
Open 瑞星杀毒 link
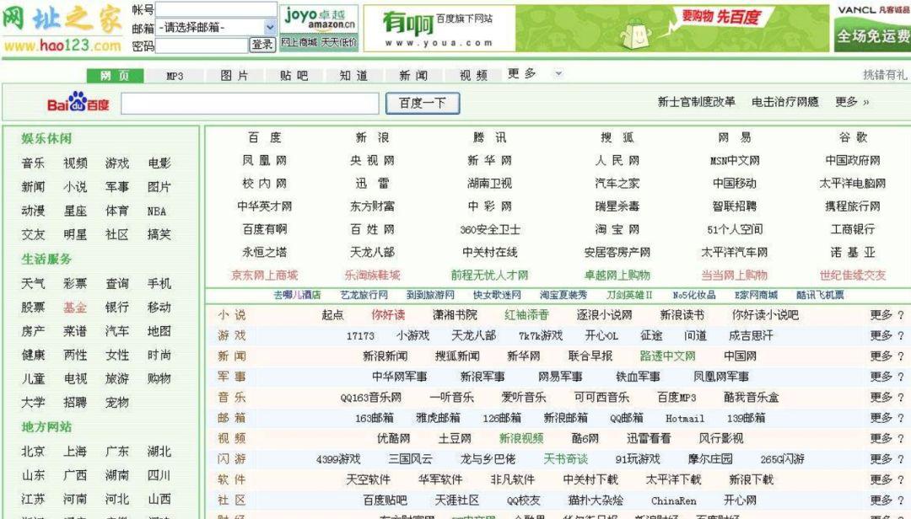(617, 206)
